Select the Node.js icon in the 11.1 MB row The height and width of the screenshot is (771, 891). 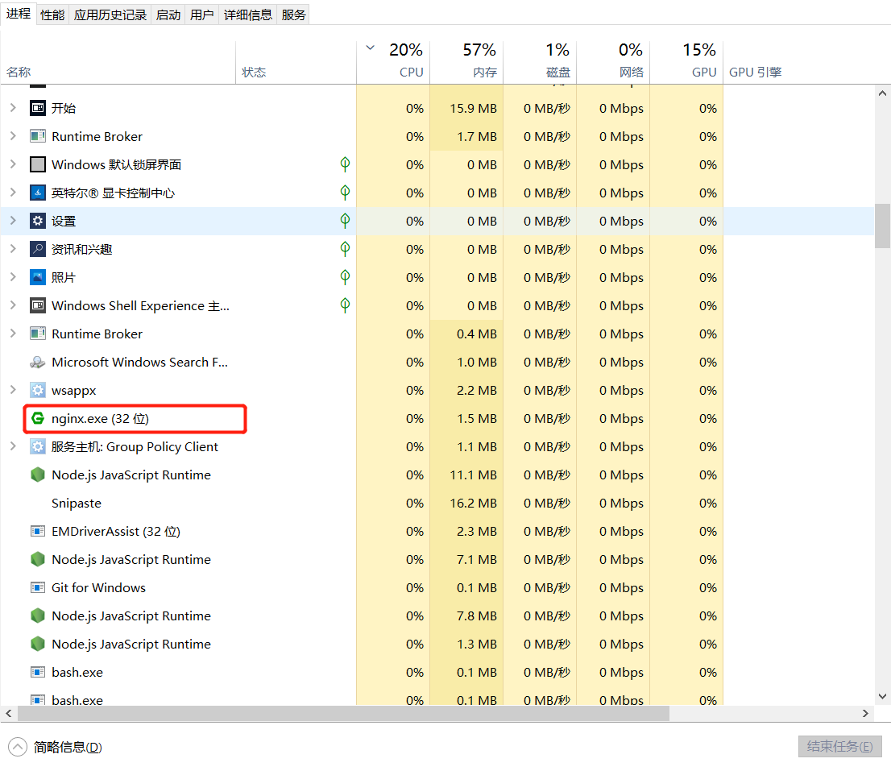[38, 475]
